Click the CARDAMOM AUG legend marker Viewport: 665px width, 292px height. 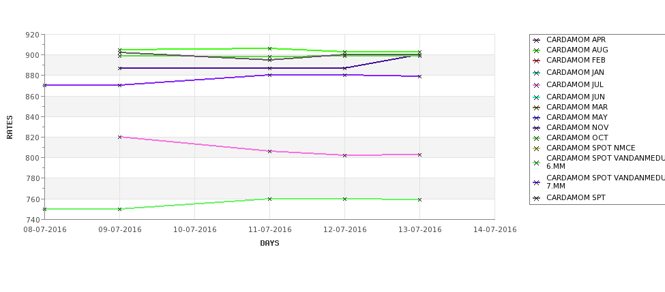point(537,51)
